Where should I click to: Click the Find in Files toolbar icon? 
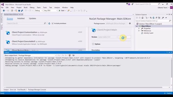pos(68,11)
